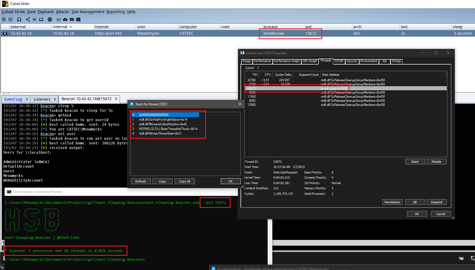Close the Event Log tab
475x270 pixels.
coord(27,99)
